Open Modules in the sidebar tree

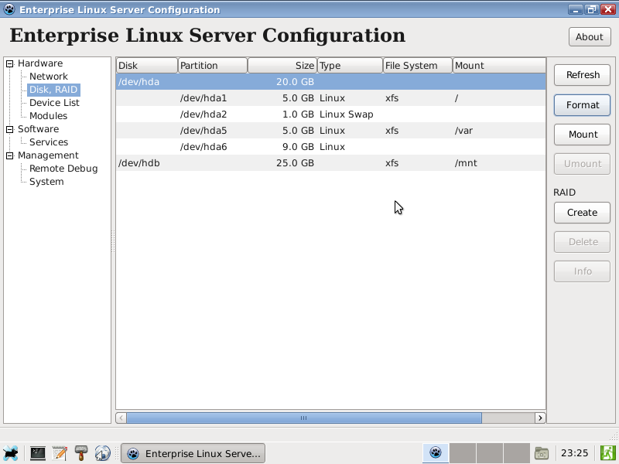coord(48,116)
